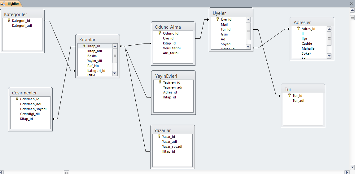
Task: Click the key icon next to Yazar_id
Action: pyautogui.click(x=159, y=136)
